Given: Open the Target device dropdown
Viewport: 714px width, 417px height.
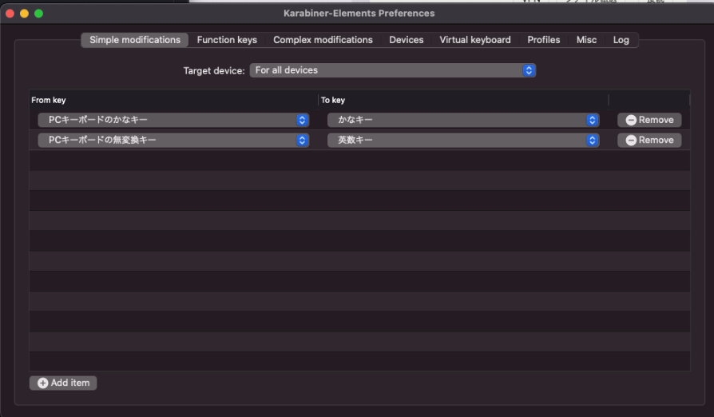Looking at the screenshot, I should (392, 70).
